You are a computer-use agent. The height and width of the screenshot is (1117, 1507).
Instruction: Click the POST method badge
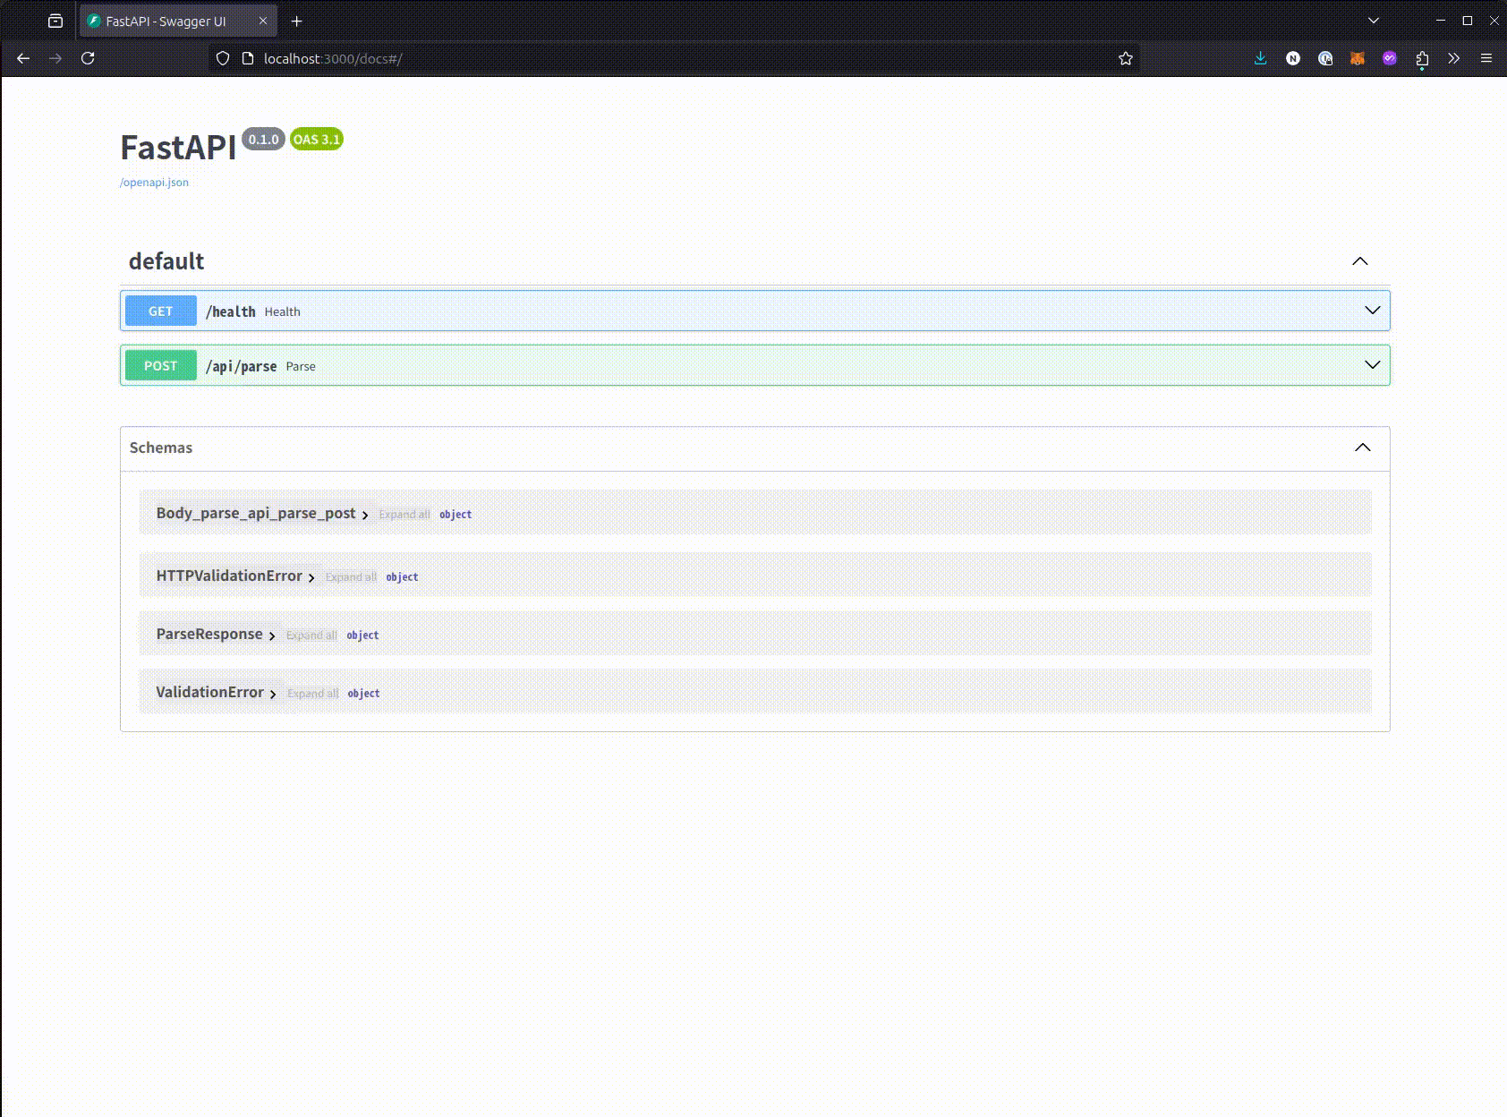click(160, 365)
